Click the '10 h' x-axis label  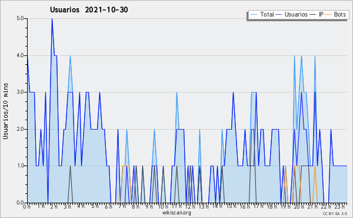click(163, 207)
